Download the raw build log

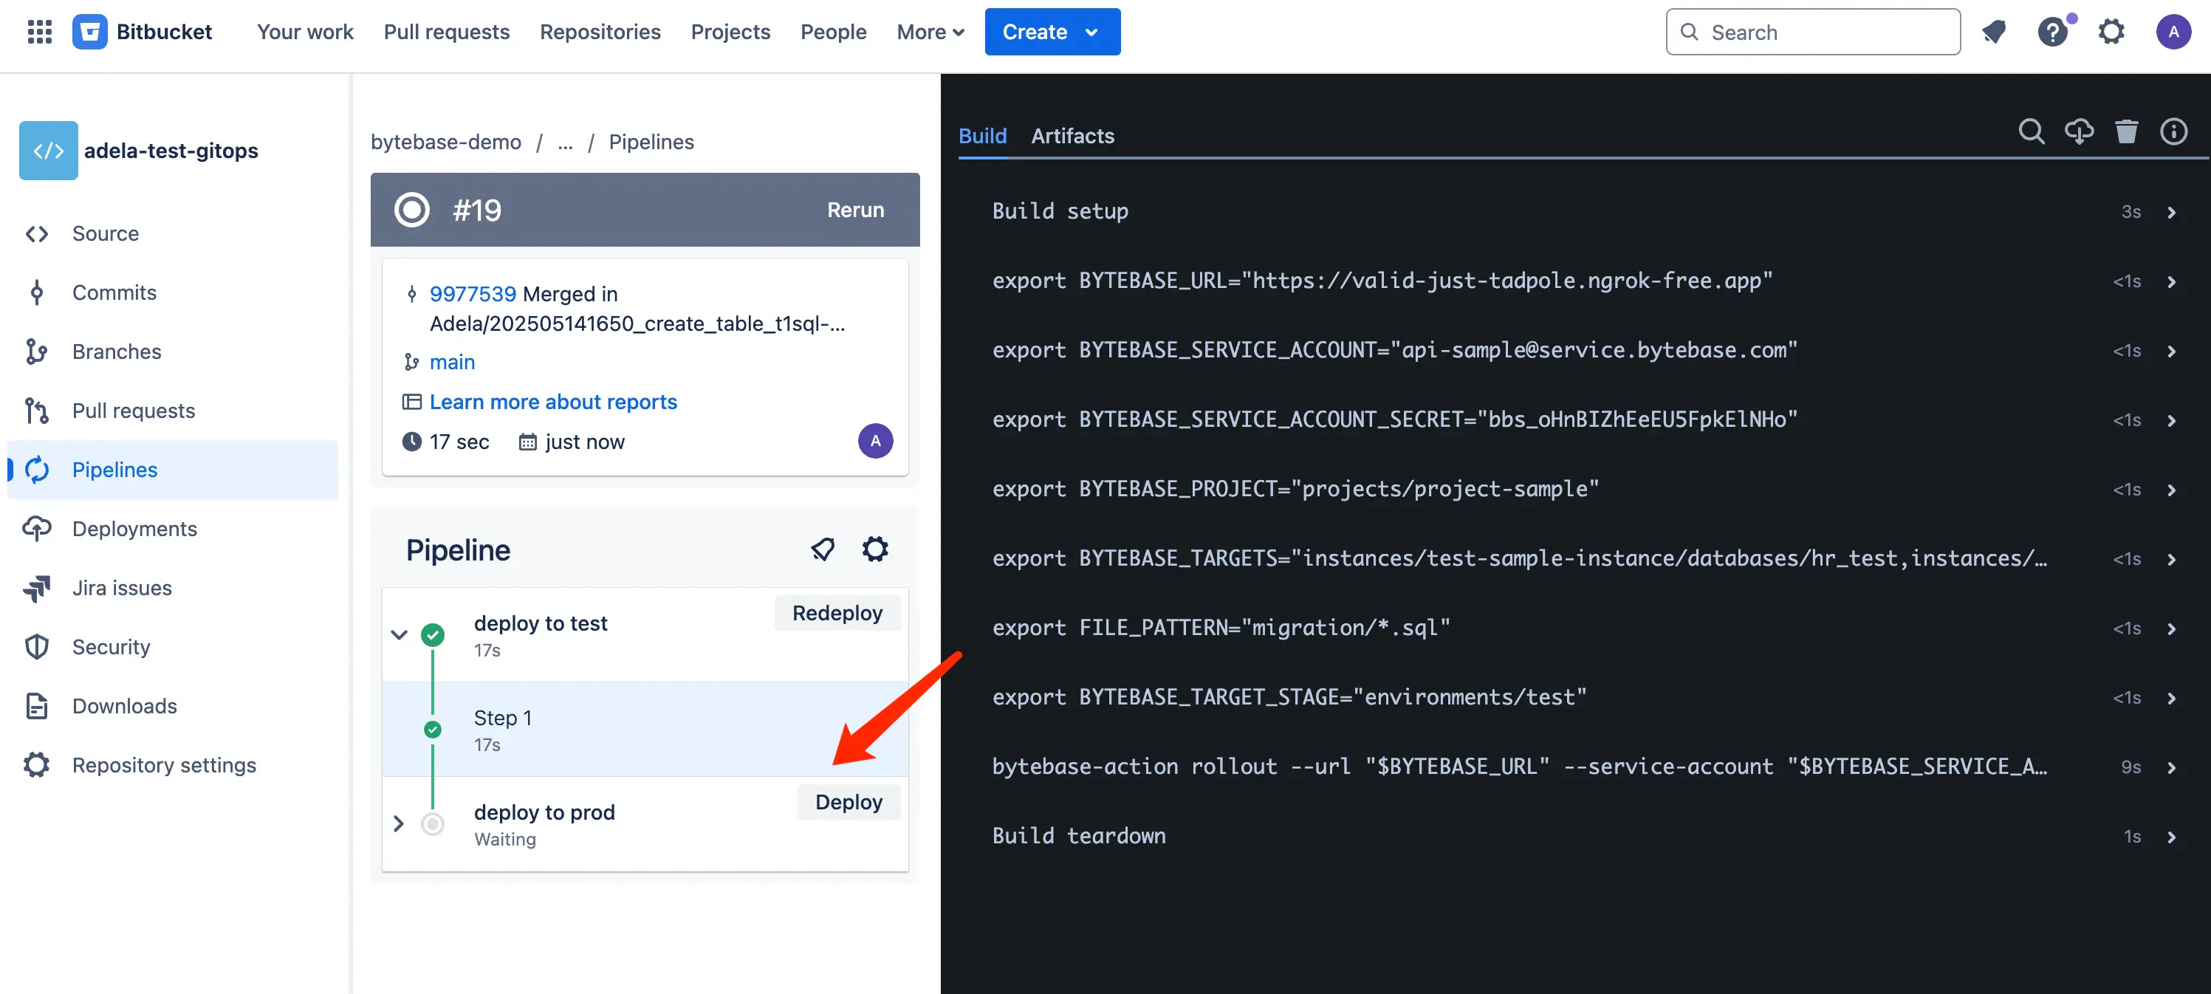(2079, 131)
